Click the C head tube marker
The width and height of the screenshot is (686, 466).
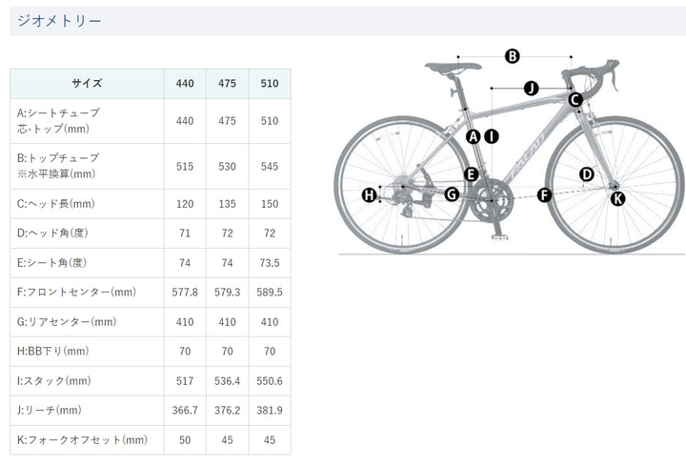point(575,99)
